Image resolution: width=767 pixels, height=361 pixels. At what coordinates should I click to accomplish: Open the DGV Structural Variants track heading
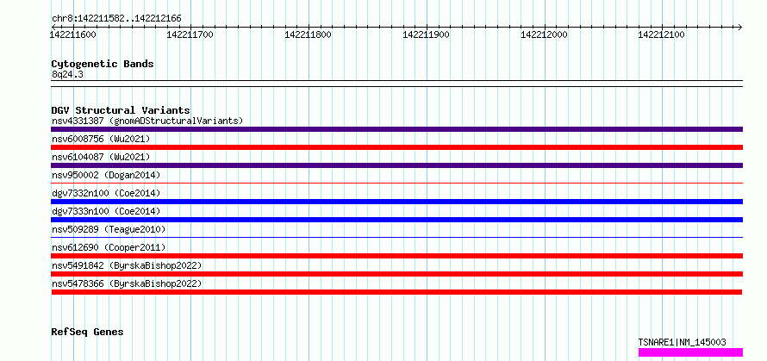pos(121,110)
